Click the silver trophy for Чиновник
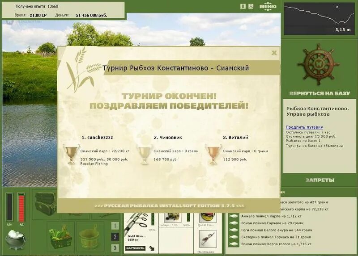Image resolution: width=358 pixels, height=256 pixels. click(144, 153)
